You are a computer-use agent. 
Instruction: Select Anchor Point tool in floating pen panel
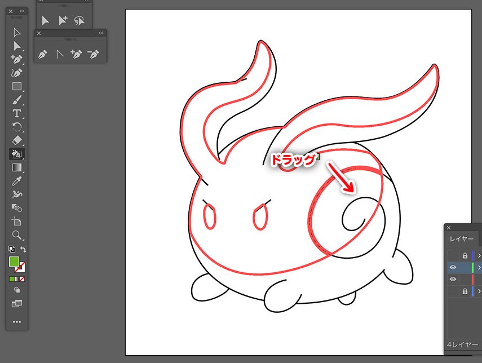pos(59,55)
